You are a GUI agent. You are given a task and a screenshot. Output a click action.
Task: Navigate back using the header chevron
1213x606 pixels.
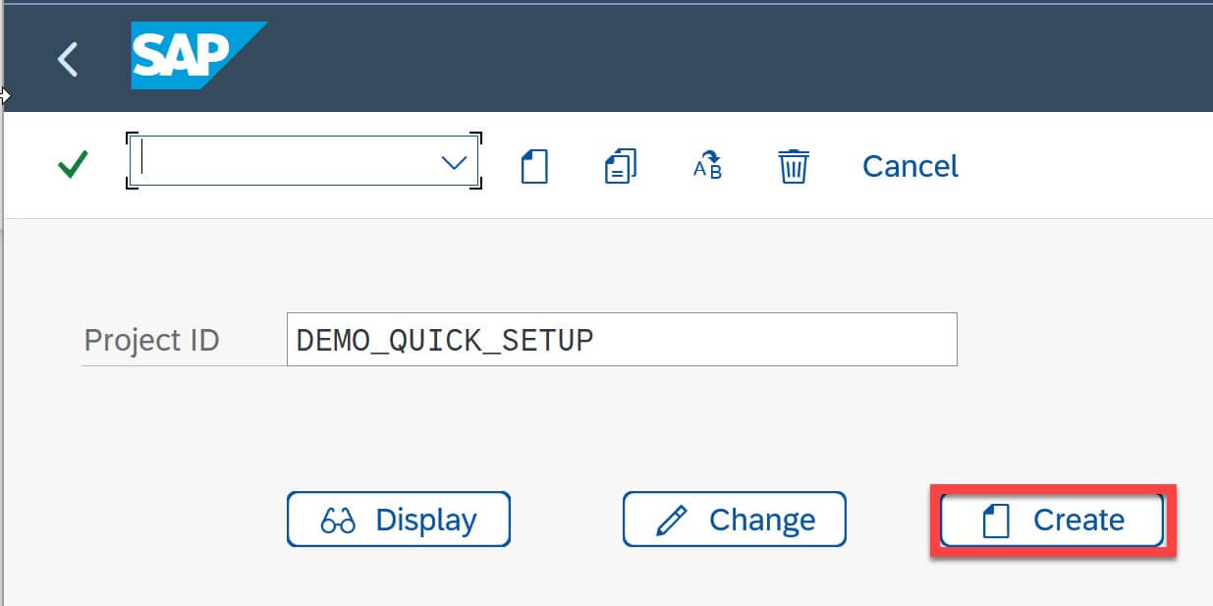68,59
